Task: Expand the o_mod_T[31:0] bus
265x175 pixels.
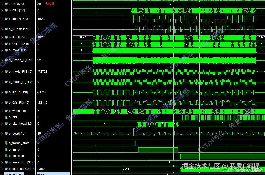Action: (2, 50)
